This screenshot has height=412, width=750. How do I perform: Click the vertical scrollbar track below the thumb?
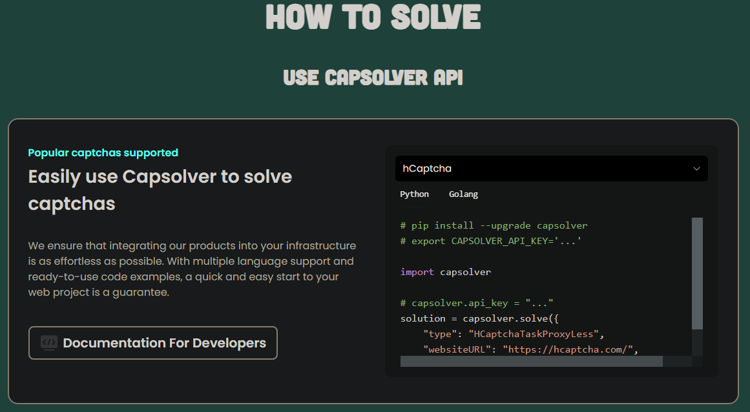pos(697,342)
